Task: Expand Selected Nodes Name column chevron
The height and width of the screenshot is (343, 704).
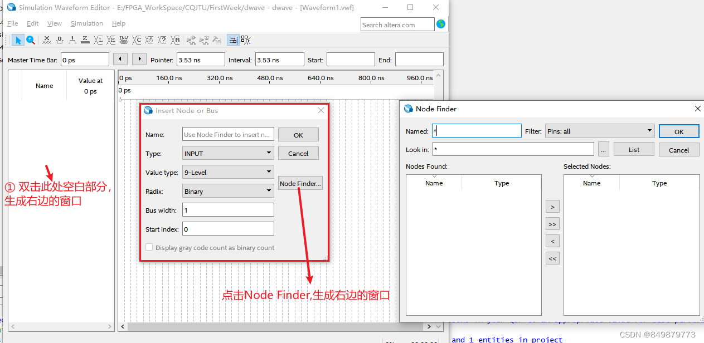Action: [591, 177]
